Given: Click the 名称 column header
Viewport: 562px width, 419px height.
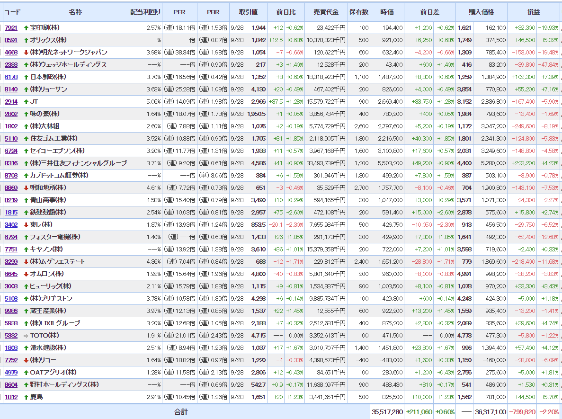Looking at the screenshot, I should (75, 12).
